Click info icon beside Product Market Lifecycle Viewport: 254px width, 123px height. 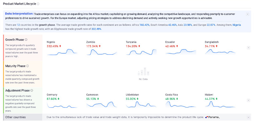[x=38, y=4]
